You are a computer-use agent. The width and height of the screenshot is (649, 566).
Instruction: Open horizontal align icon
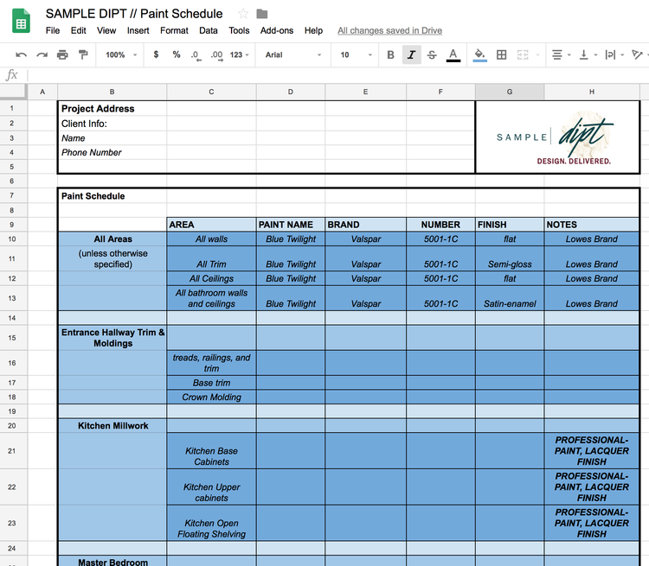[x=557, y=54]
